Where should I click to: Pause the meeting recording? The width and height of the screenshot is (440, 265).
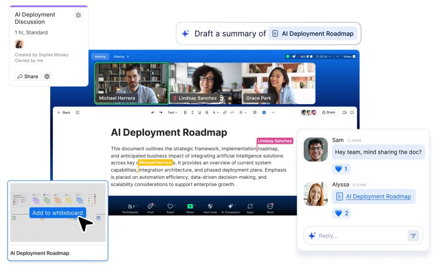pyautogui.click(x=307, y=57)
